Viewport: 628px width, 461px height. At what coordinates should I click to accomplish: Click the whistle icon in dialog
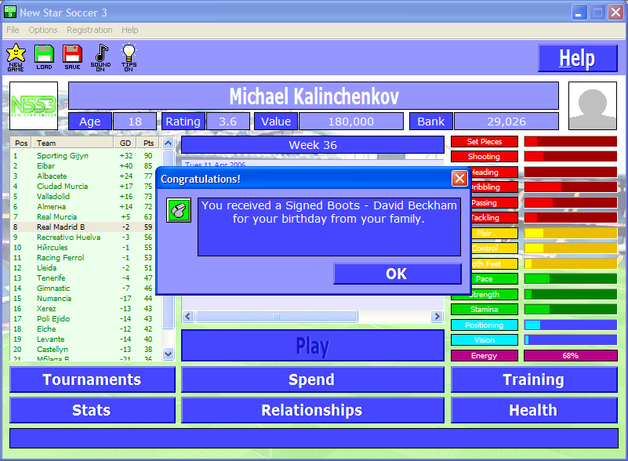pyautogui.click(x=179, y=210)
